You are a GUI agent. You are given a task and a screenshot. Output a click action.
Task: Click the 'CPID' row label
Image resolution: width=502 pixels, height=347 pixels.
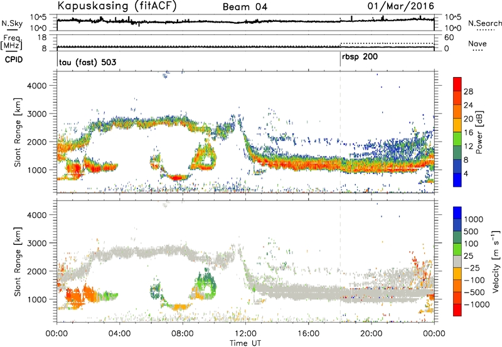(x=14, y=60)
